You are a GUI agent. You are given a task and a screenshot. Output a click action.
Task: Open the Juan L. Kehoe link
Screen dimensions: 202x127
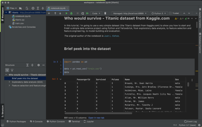pos(111,36)
